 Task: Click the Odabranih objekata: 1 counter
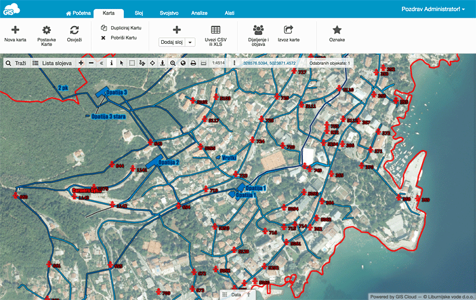pyautogui.click(x=329, y=63)
